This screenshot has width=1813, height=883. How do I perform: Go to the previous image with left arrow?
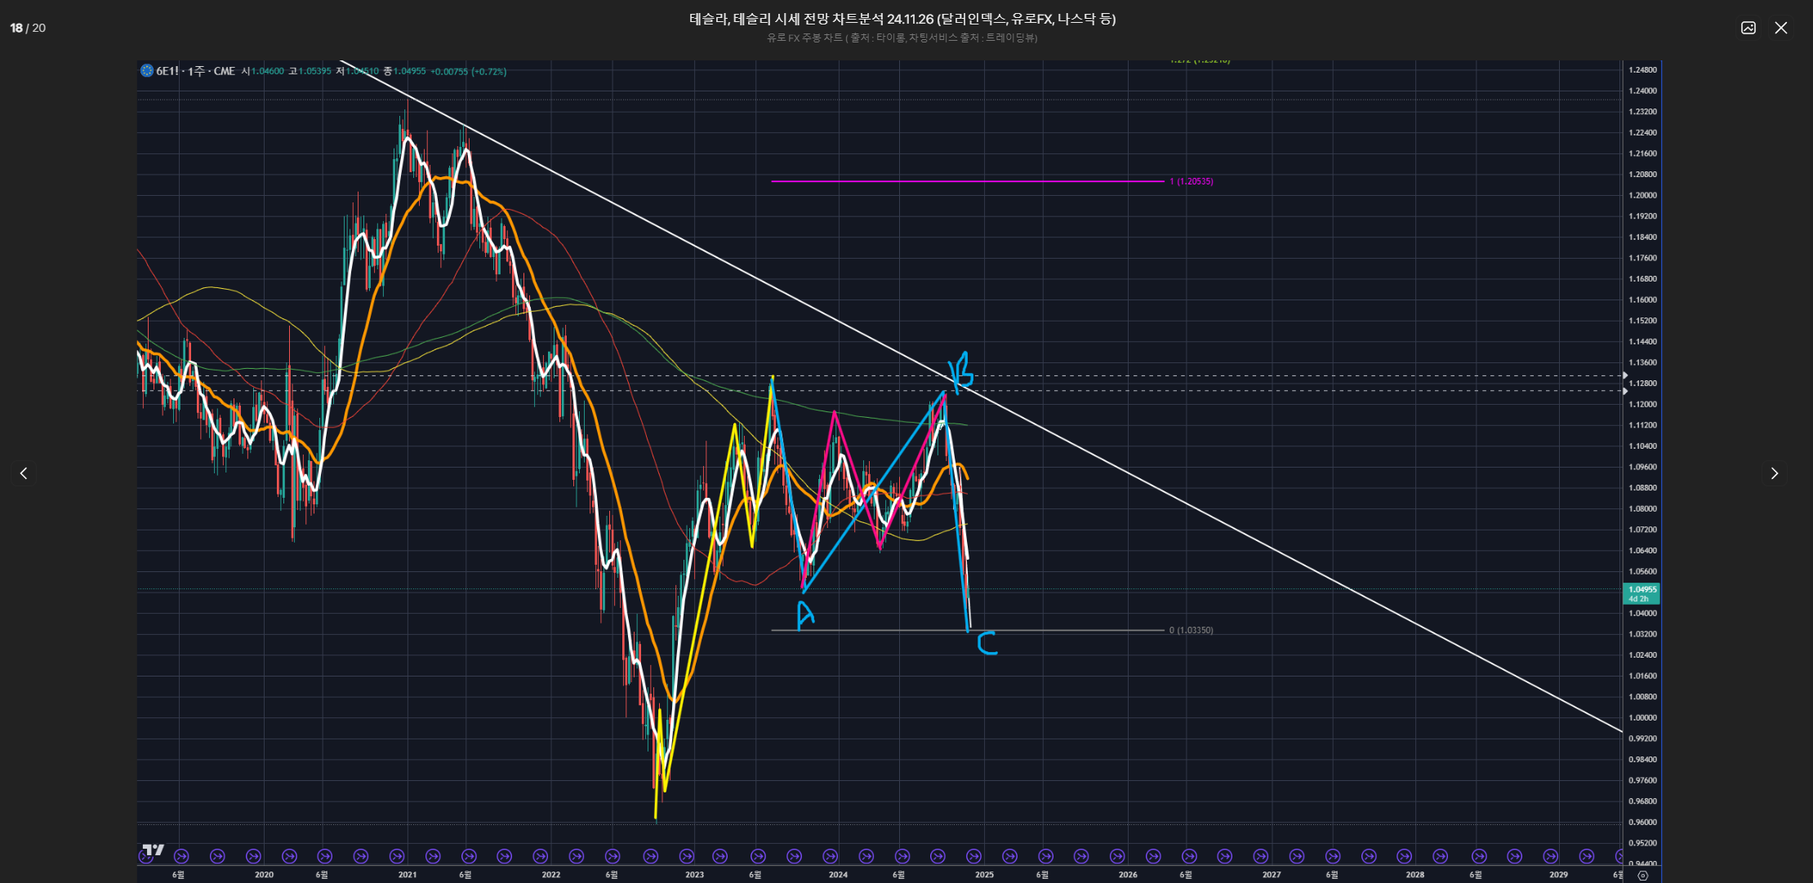24,473
